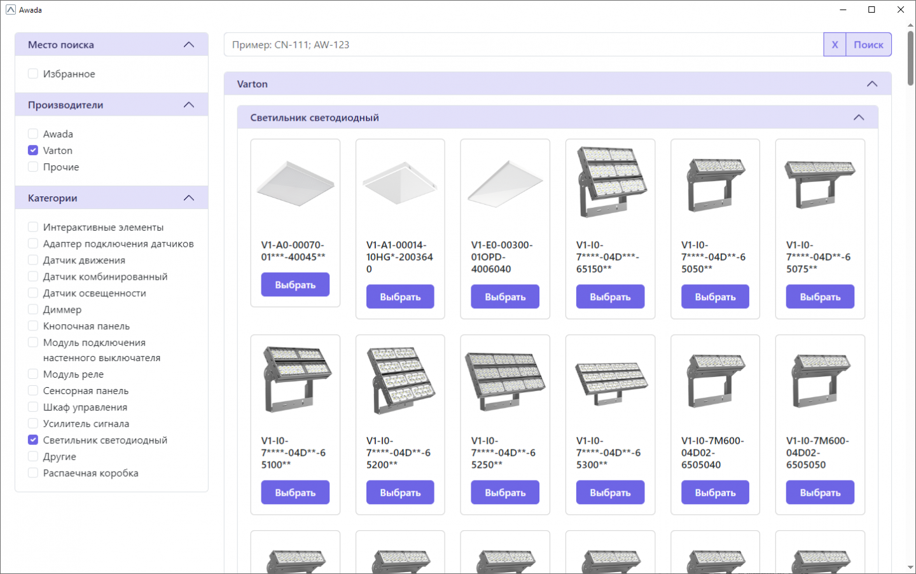Collapse the Varton section chevron

click(x=872, y=84)
